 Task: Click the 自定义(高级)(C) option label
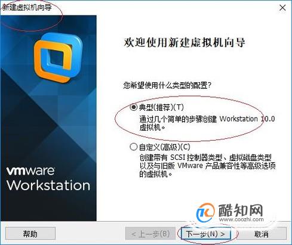pyautogui.click(x=165, y=147)
